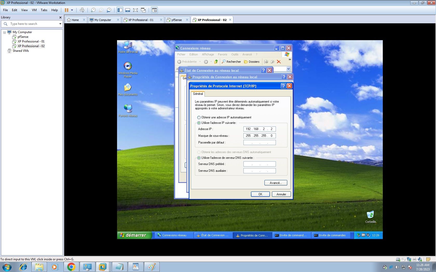The image size is (436, 272).
Task: Open the Affichage menu in Connexions réseau
Action: (x=208, y=54)
